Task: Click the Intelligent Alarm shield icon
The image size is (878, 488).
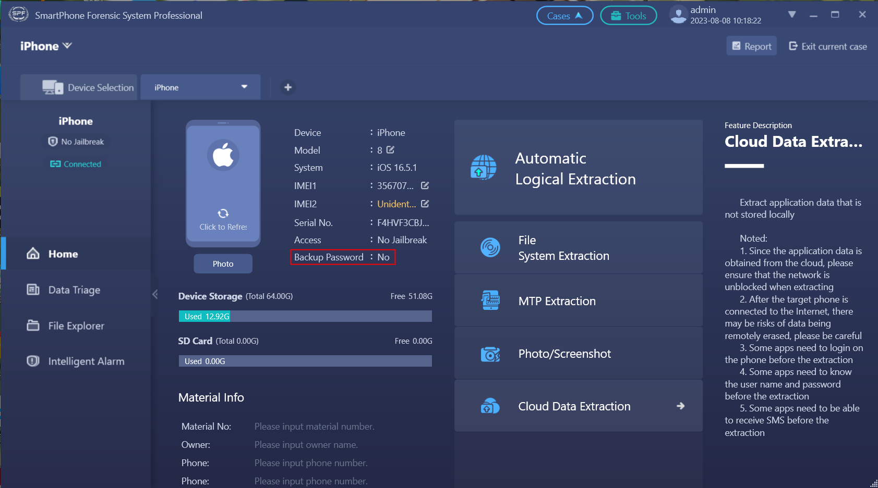Action: tap(33, 361)
